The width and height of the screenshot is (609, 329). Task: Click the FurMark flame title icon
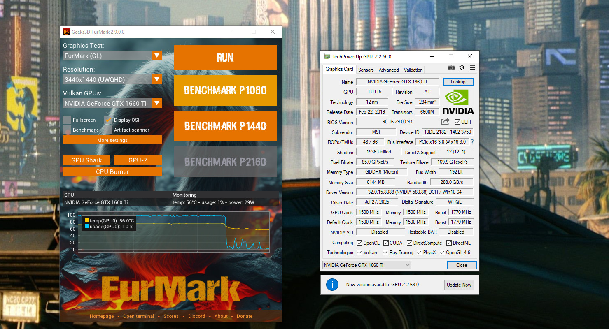[66, 32]
